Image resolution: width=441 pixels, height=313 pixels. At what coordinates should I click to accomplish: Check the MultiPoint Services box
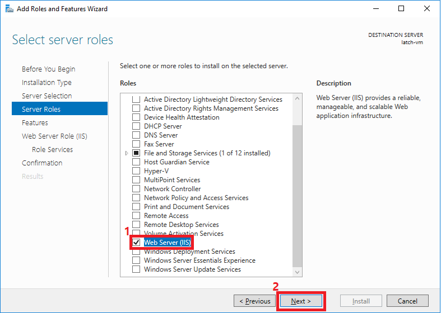pos(136,180)
